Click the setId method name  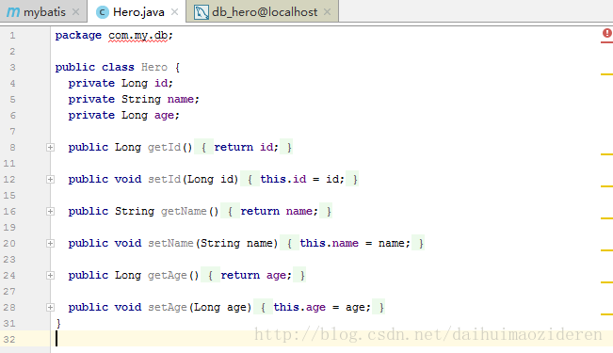tap(164, 180)
